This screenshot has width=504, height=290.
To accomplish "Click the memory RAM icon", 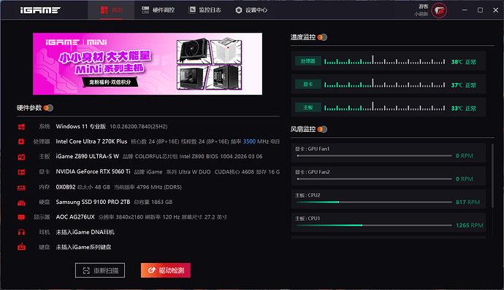I will click(x=21, y=188).
